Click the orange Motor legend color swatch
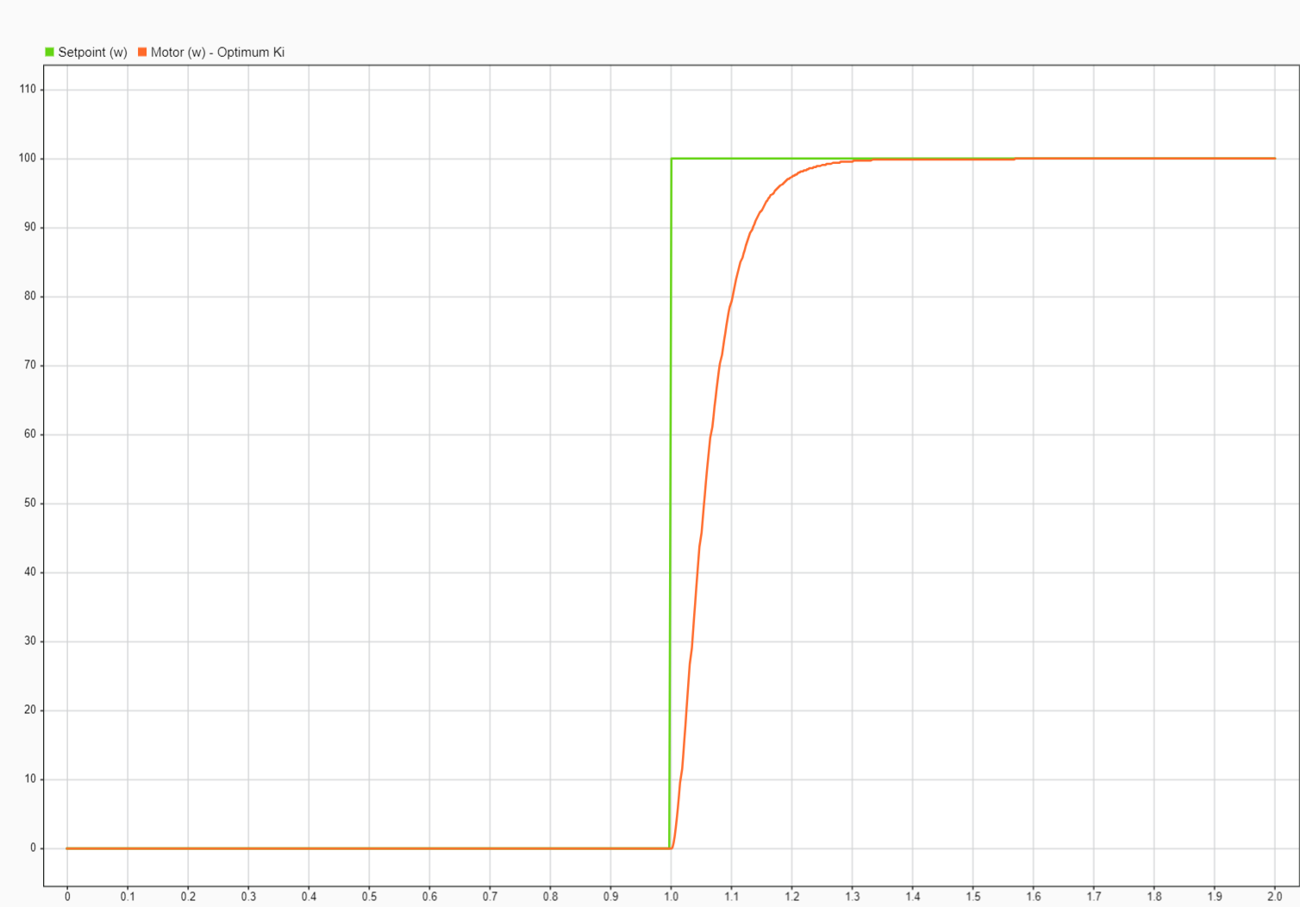1300x907 pixels. click(x=142, y=53)
